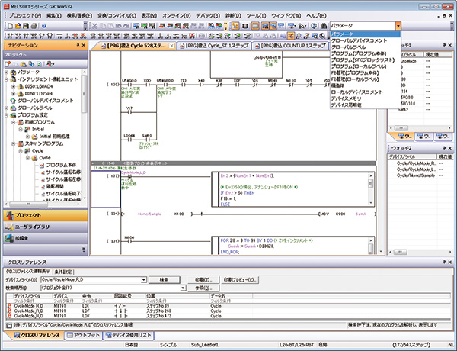Open the デバッグ(B) menu
This screenshot has width=457, height=351.
pos(208,16)
